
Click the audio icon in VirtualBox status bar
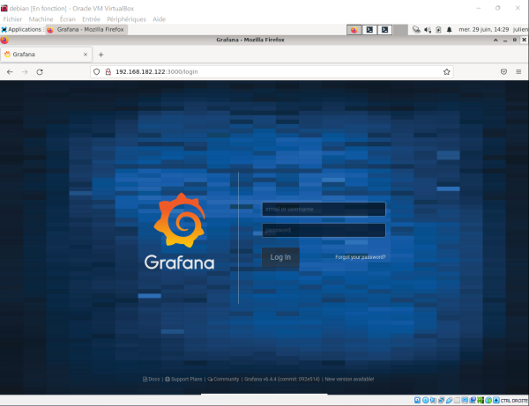tap(433, 400)
